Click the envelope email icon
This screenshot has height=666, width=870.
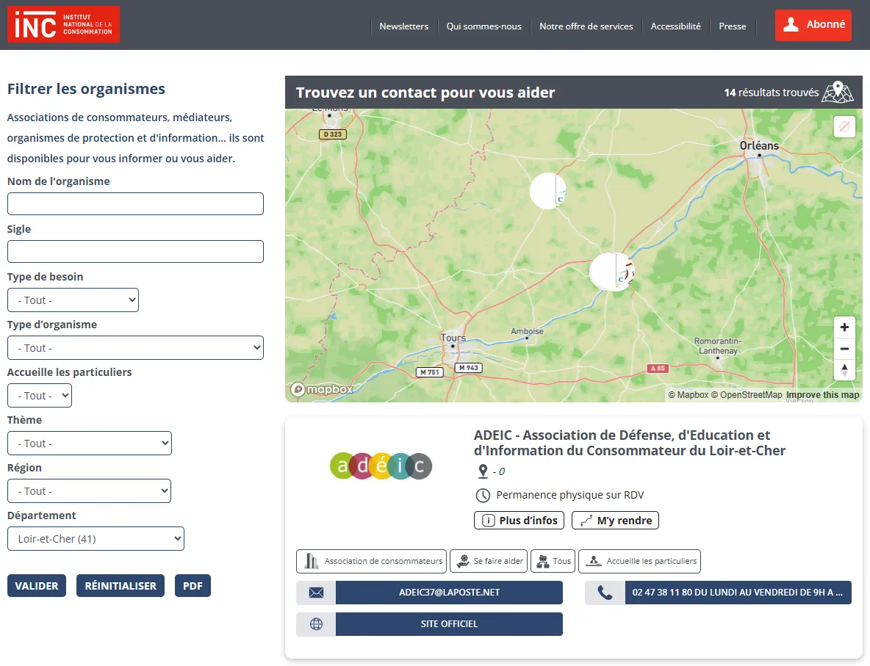coord(316,593)
